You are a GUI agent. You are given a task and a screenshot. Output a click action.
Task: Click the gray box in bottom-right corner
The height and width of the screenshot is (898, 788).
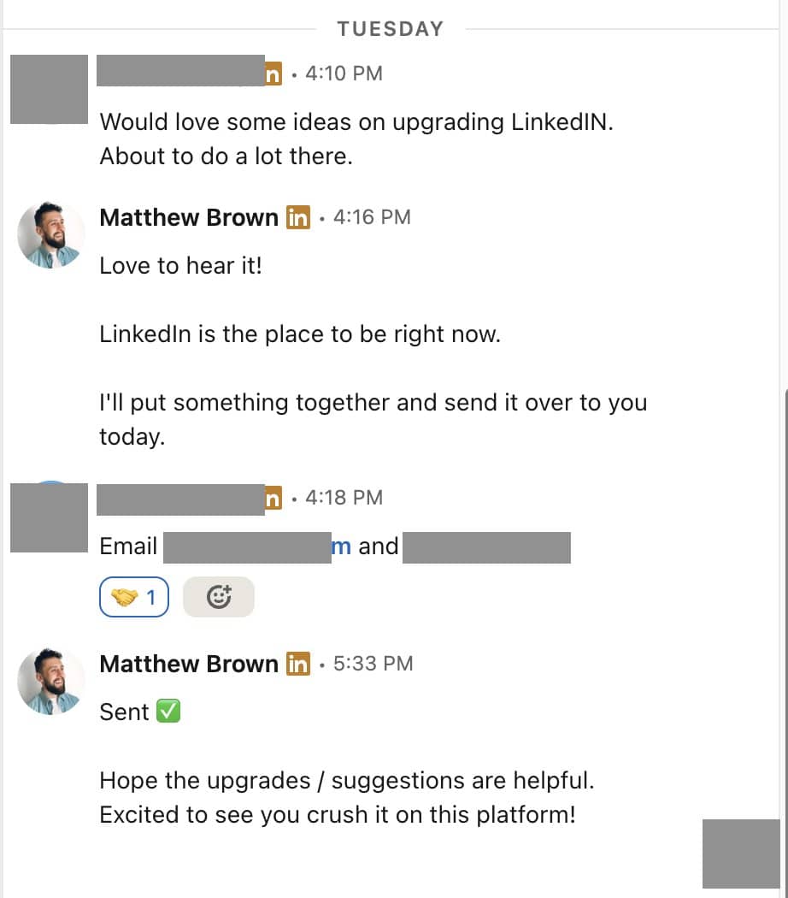(741, 854)
